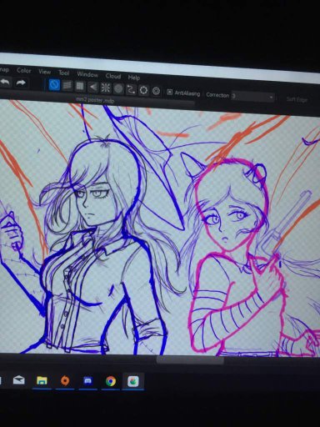The image size is (320, 427).
Task: Open the Cloud menu
Action: pos(113,76)
